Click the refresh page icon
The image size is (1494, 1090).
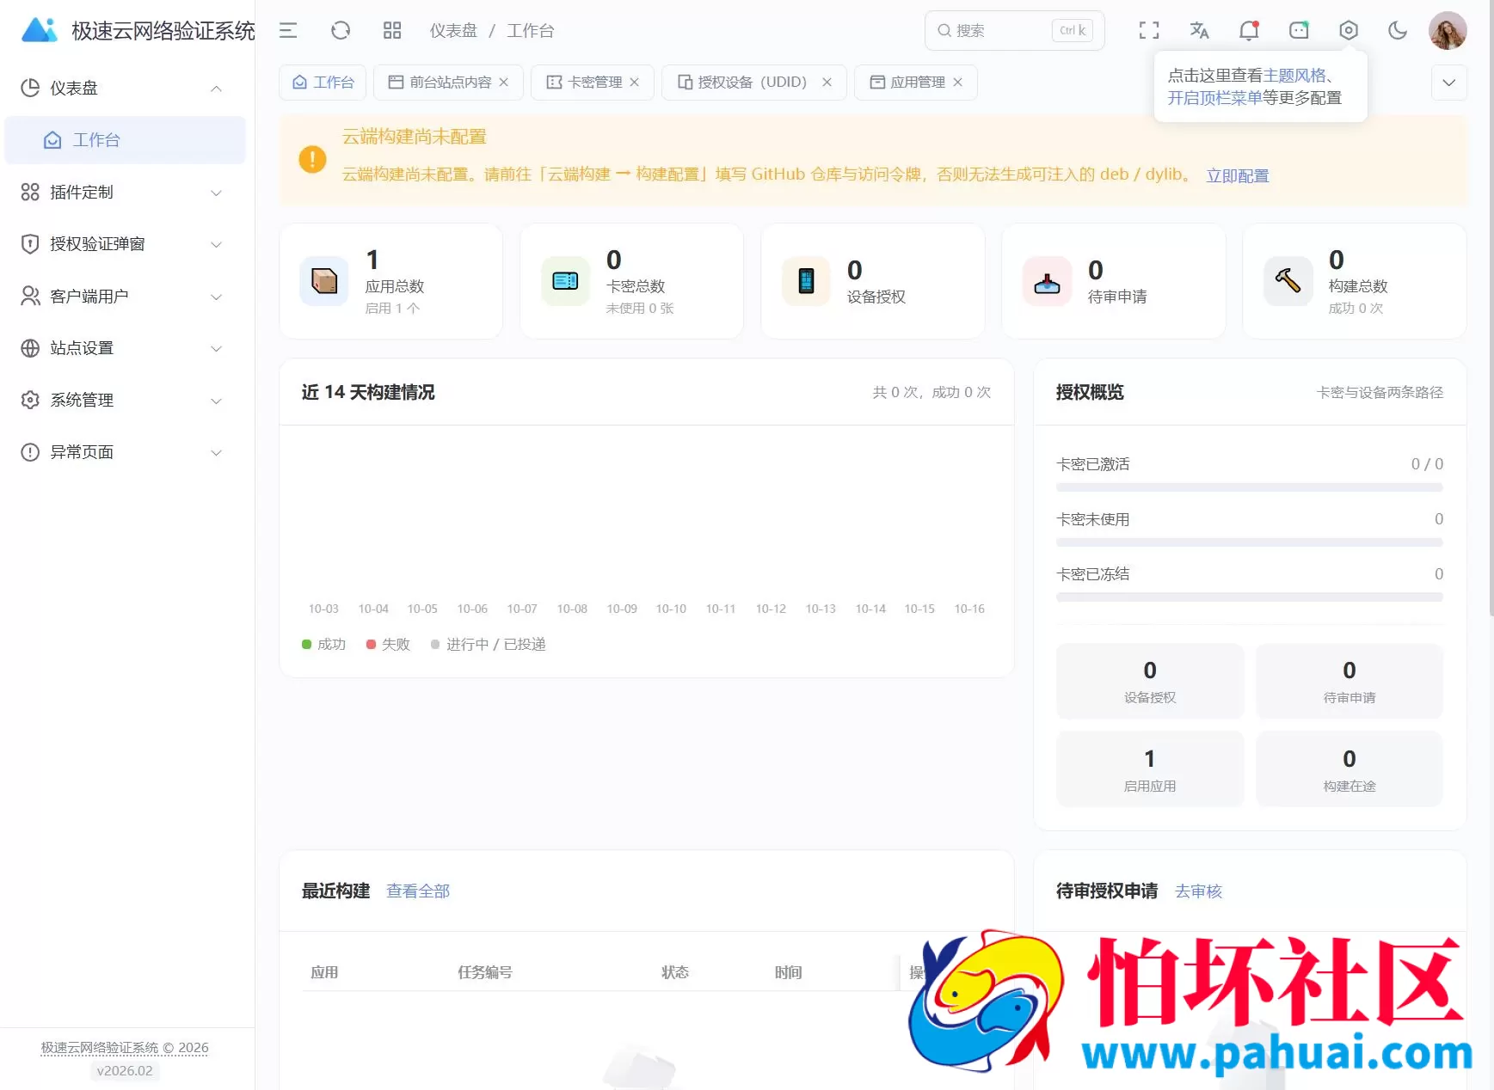[341, 31]
